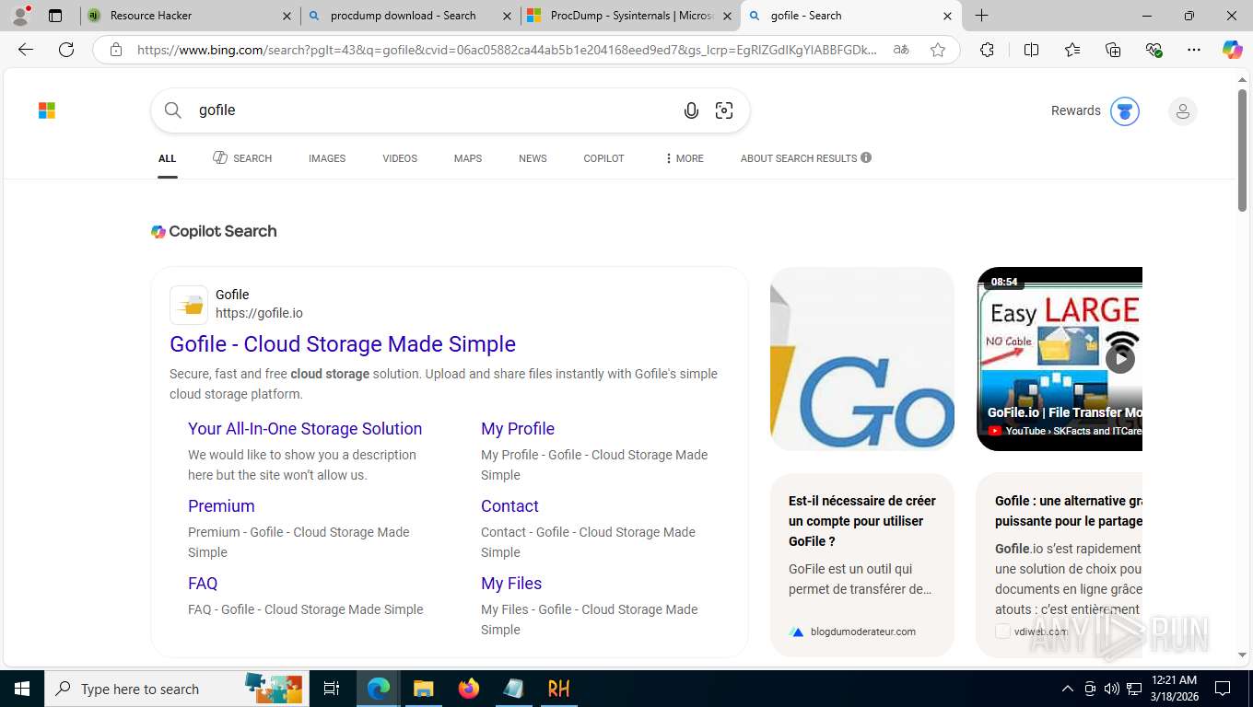
Task: Open Your All-In-One Storage Solution link
Action: pyautogui.click(x=305, y=429)
